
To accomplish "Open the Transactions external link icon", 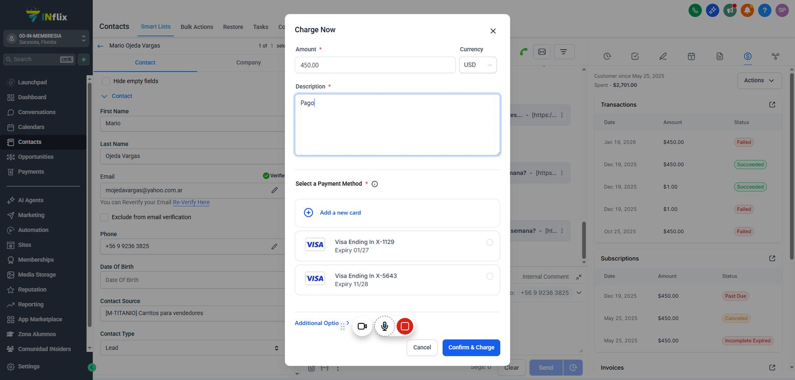I will (x=772, y=105).
